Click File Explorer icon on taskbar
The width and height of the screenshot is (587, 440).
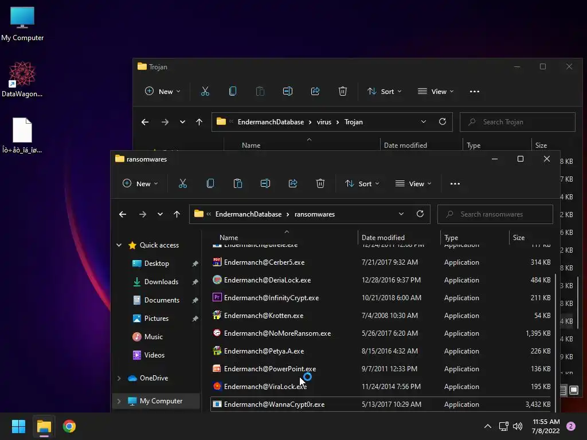(44, 426)
